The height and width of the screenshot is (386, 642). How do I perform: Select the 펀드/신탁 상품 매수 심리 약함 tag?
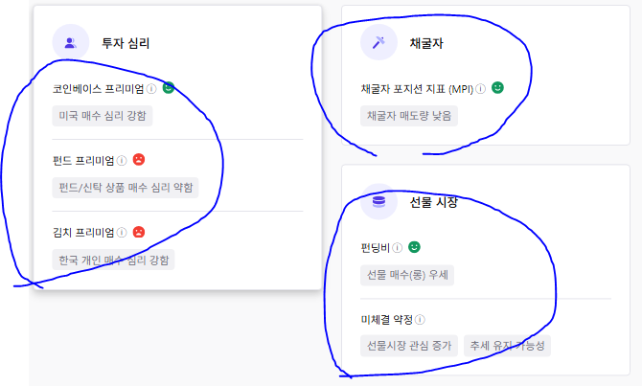(126, 188)
